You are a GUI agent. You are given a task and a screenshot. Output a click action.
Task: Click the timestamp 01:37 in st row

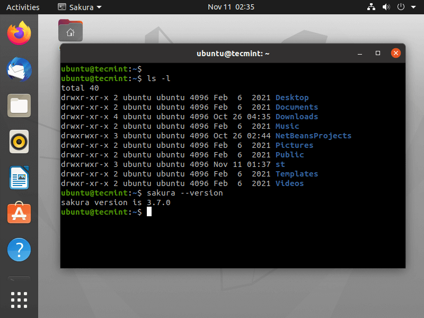259,164
